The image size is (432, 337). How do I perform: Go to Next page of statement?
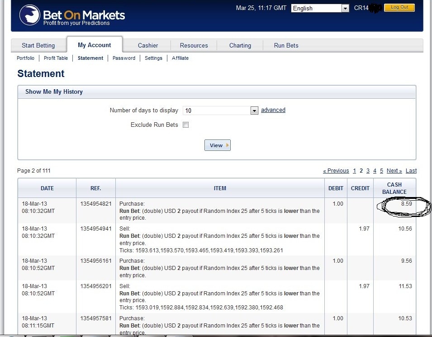(x=394, y=171)
